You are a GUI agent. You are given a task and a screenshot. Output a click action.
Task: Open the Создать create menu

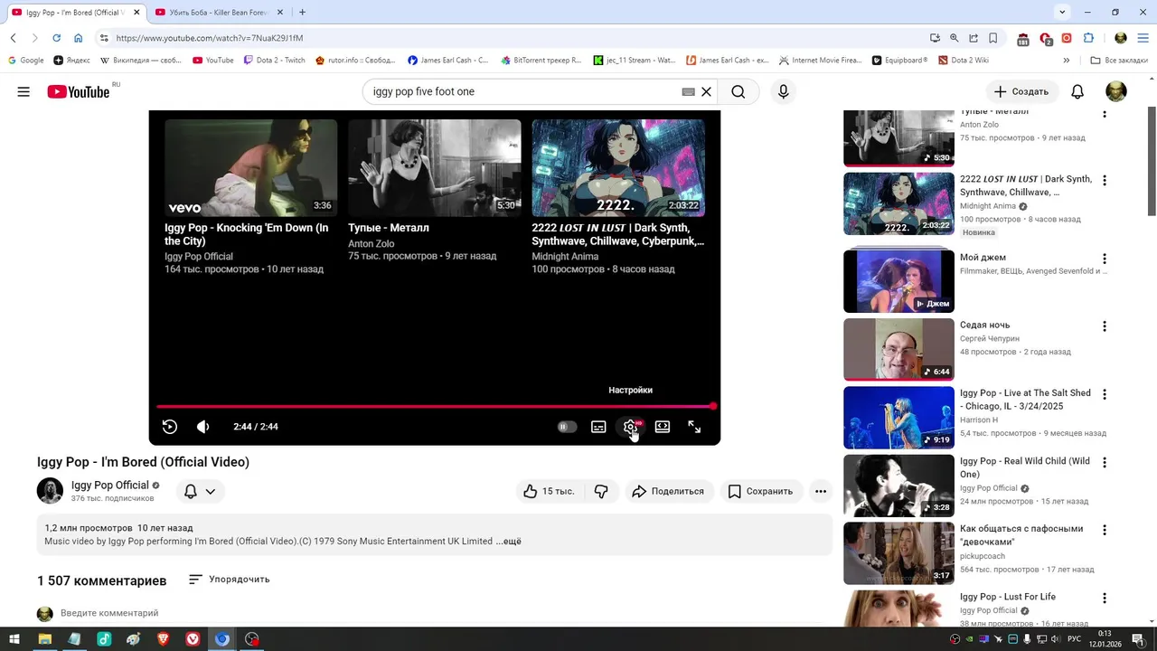(1021, 91)
